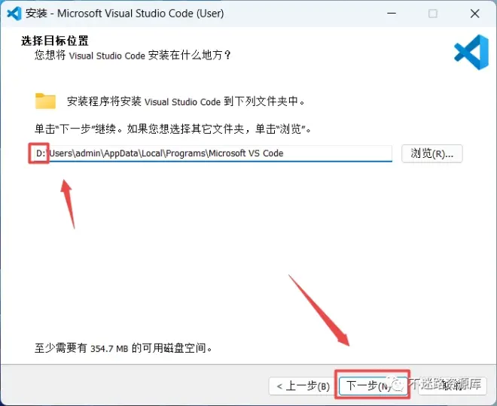Image resolution: width=497 pixels, height=406 pixels.
Task: Click the text 您想将 Visual Studio Code 安装在什么地方
Action: pyautogui.click(x=133, y=56)
